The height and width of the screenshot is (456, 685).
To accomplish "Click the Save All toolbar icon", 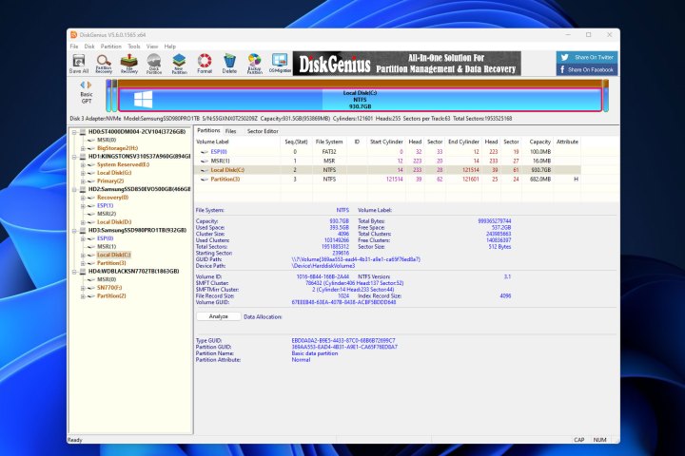I will click(x=79, y=64).
